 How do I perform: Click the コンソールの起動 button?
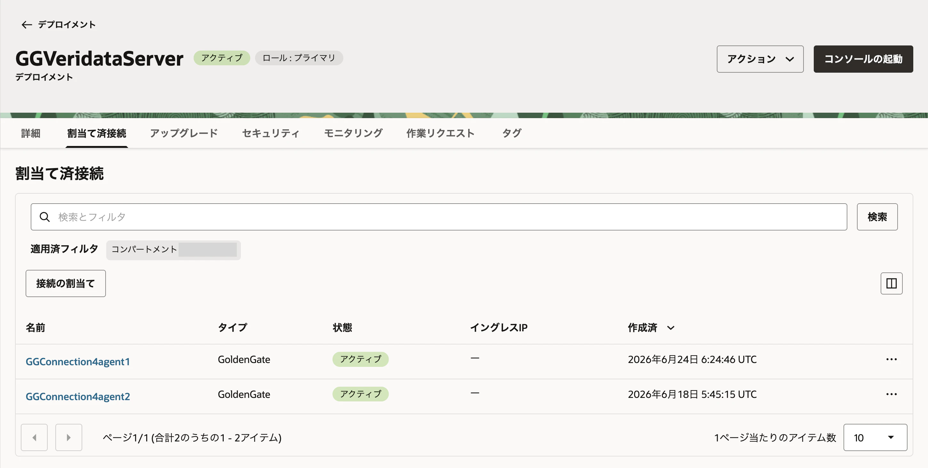pyautogui.click(x=863, y=59)
